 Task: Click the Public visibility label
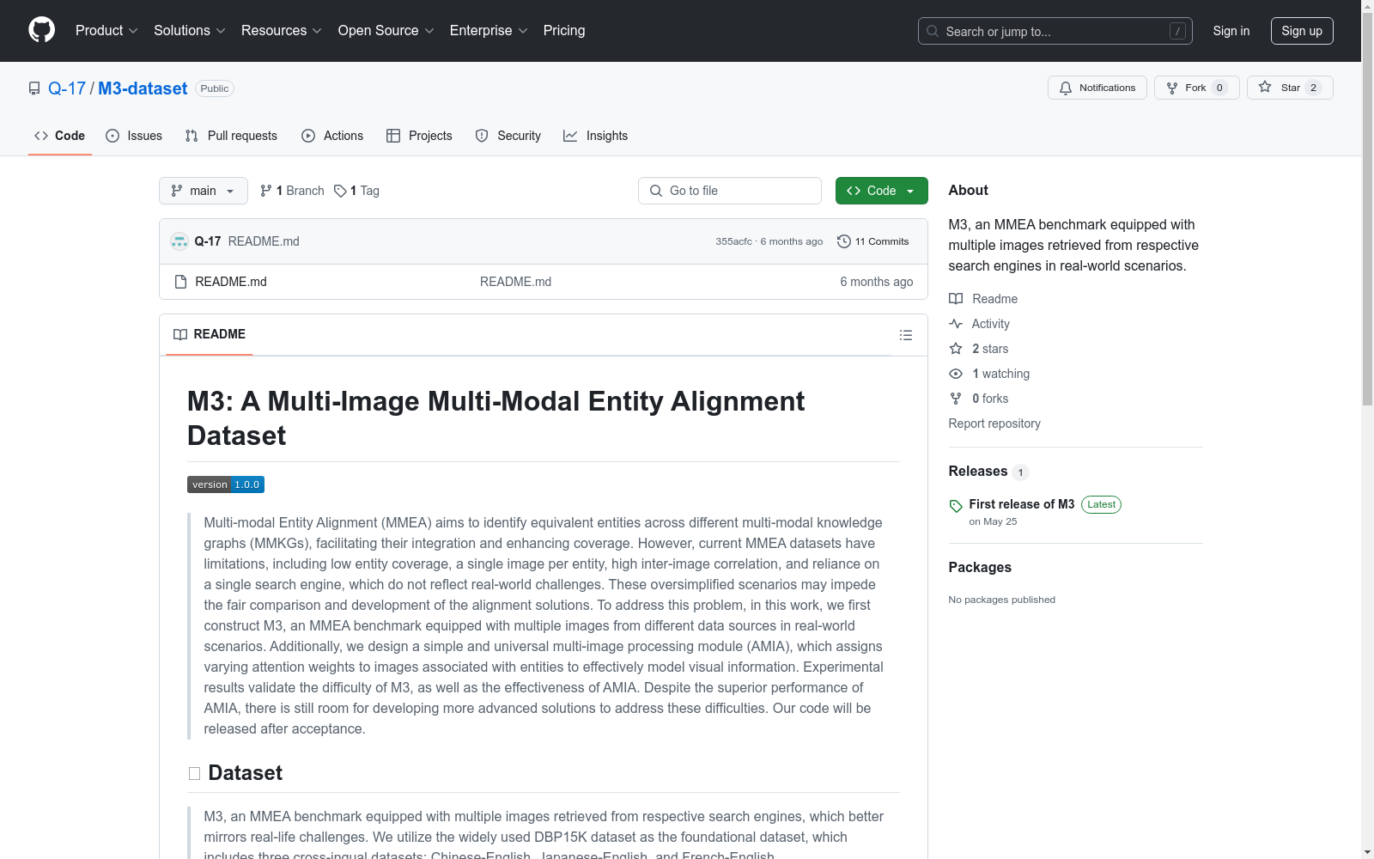point(215,88)
